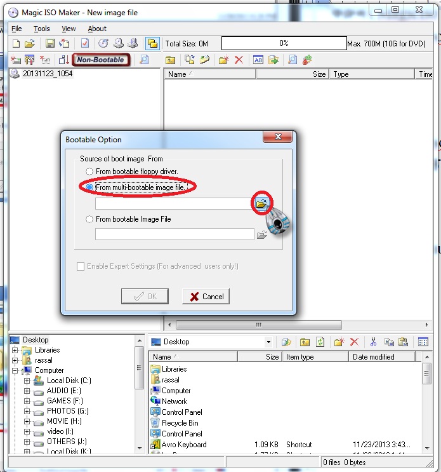The image size is (441, 472).
Task: Select 'From bootable Image File' radio option
Action: pyautogui.click(x=89, y=219)
